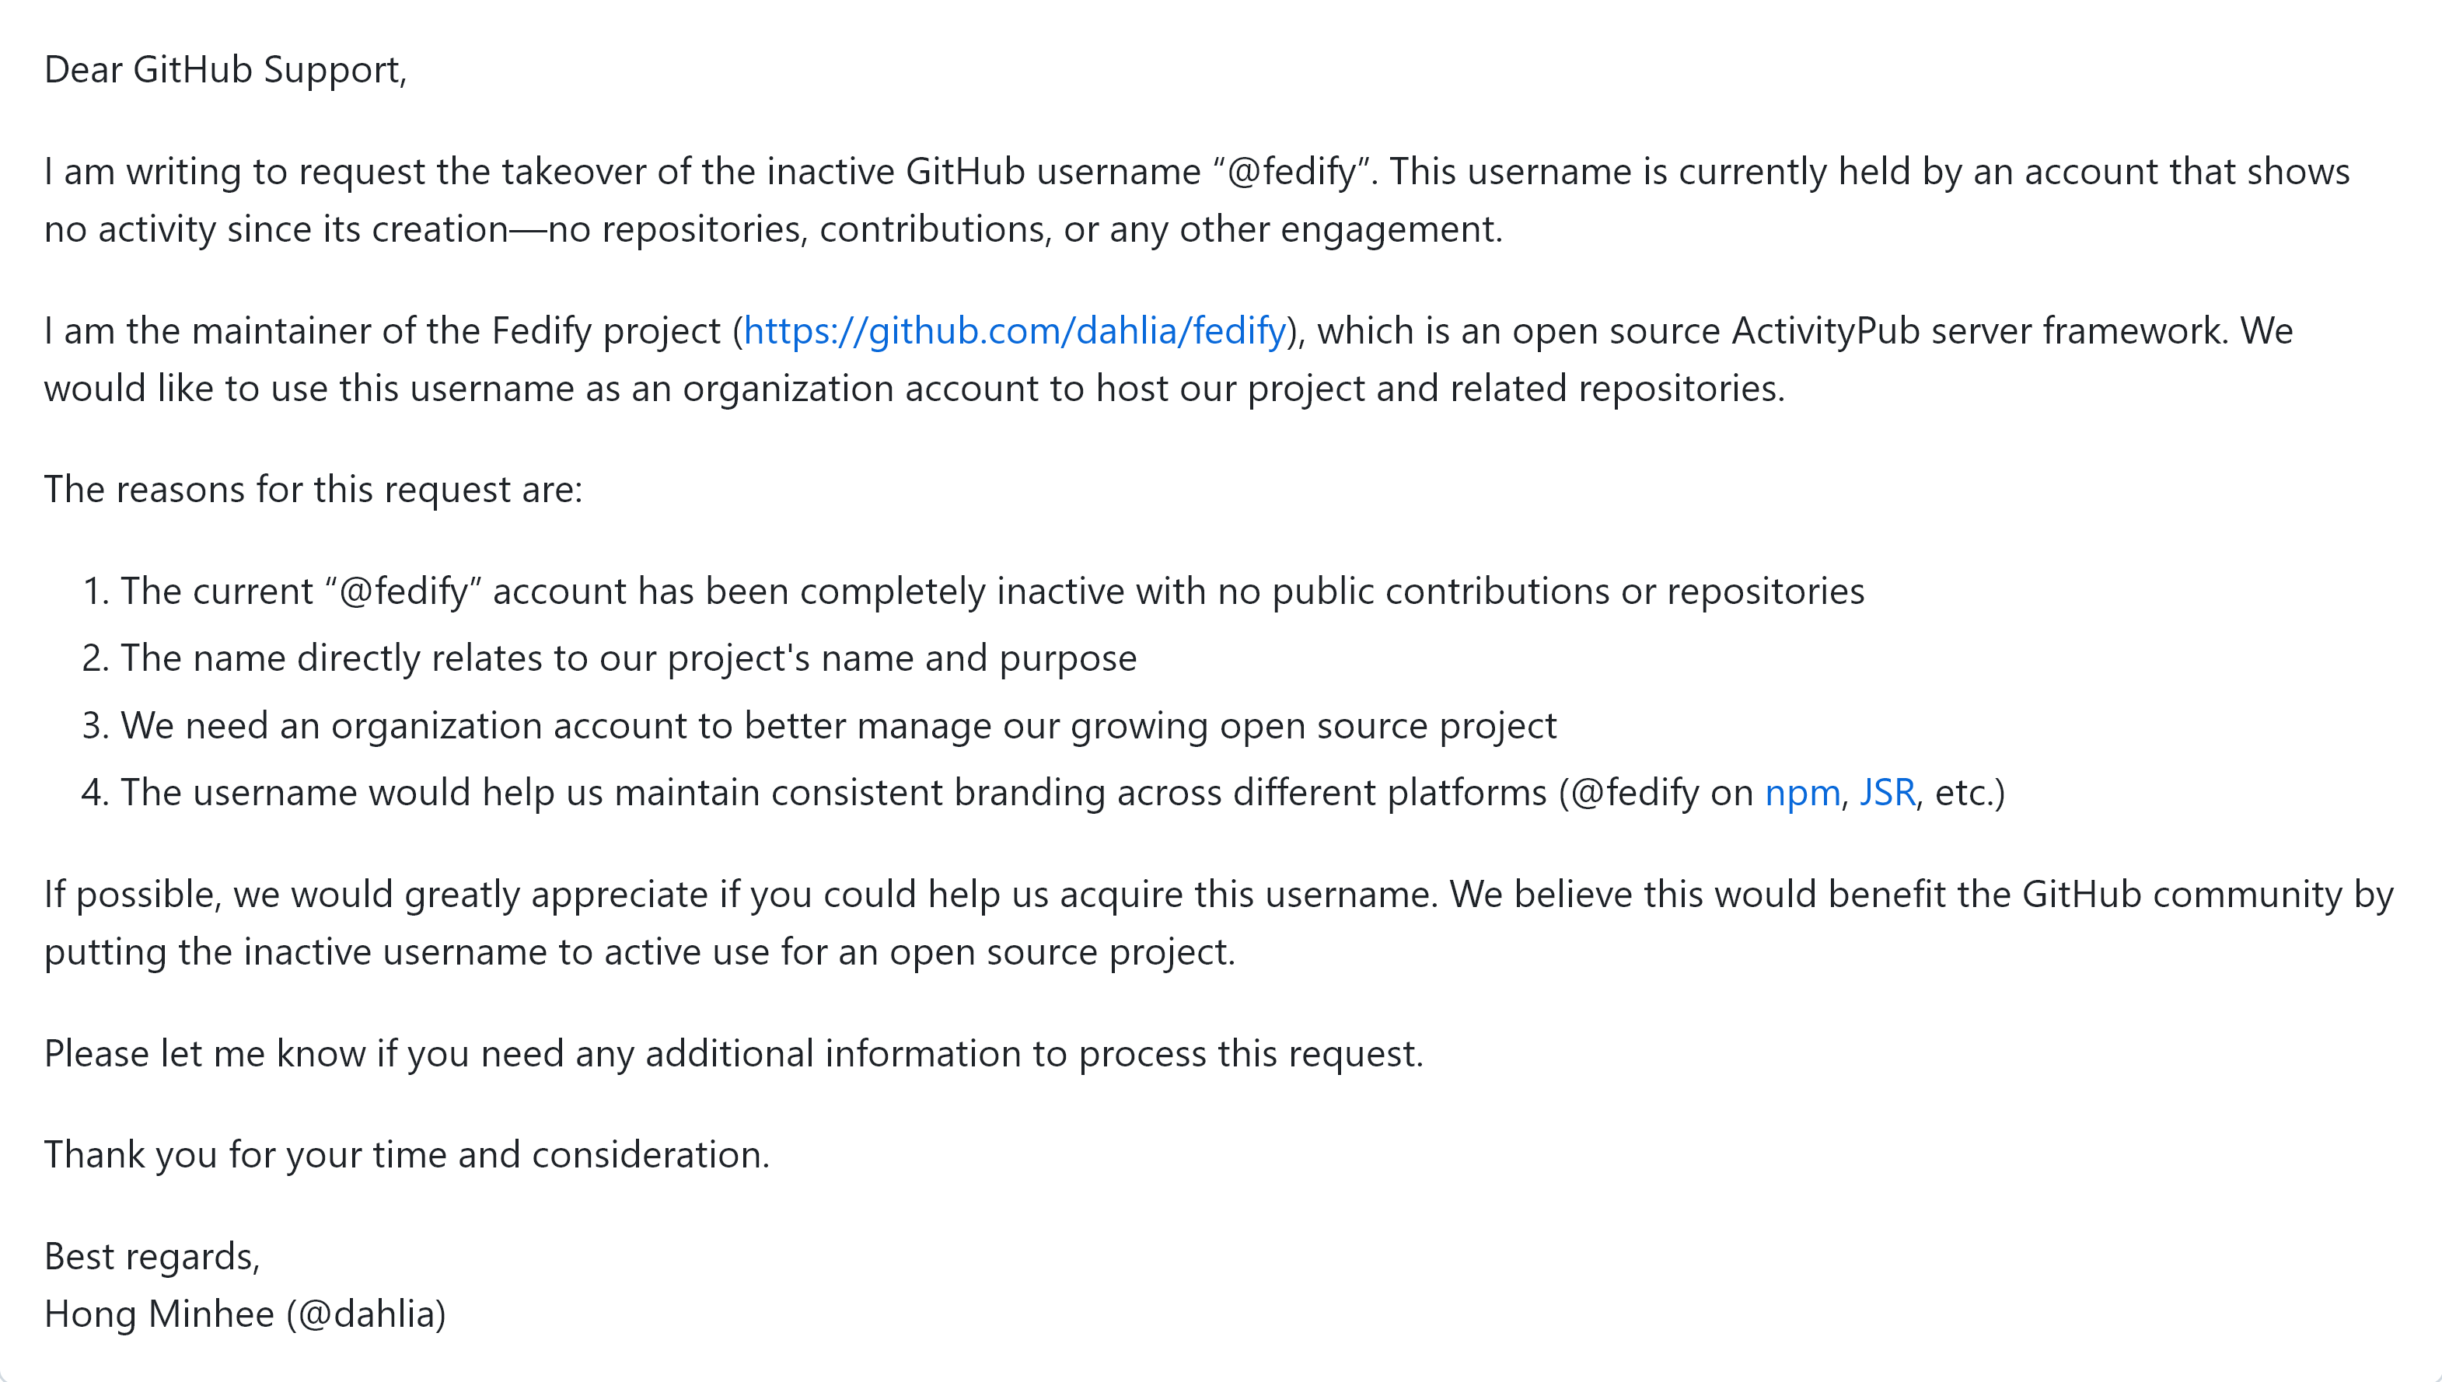Click the paragraph beginning 'If possible, we would'
2442x1382 pixels.
1218,923
